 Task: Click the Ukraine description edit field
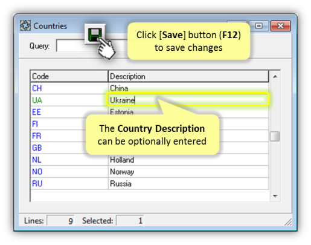pyautogui.click(x=188, y=100)
